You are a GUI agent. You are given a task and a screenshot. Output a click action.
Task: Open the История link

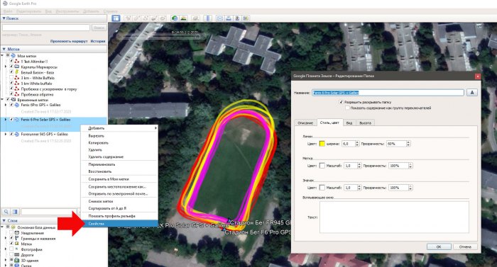(x=98, y=41)
